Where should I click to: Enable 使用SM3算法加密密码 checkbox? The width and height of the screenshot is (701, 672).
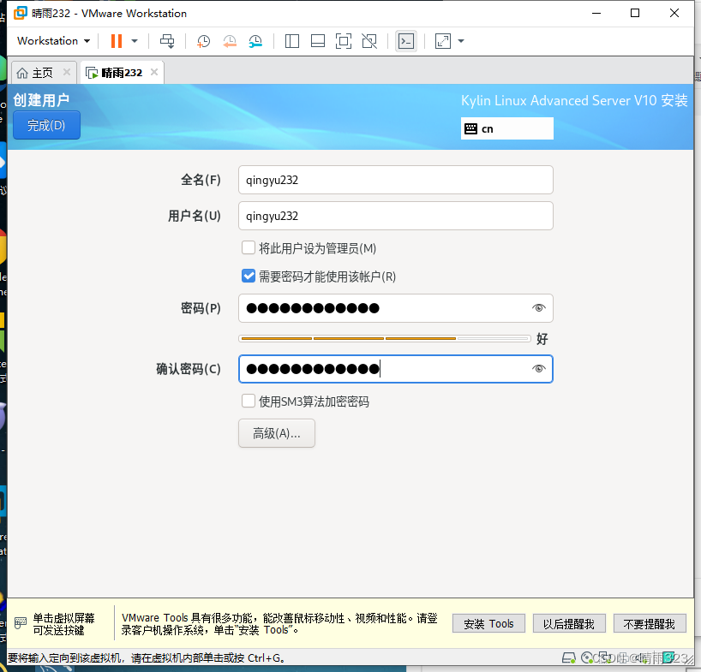click(249, 401)
